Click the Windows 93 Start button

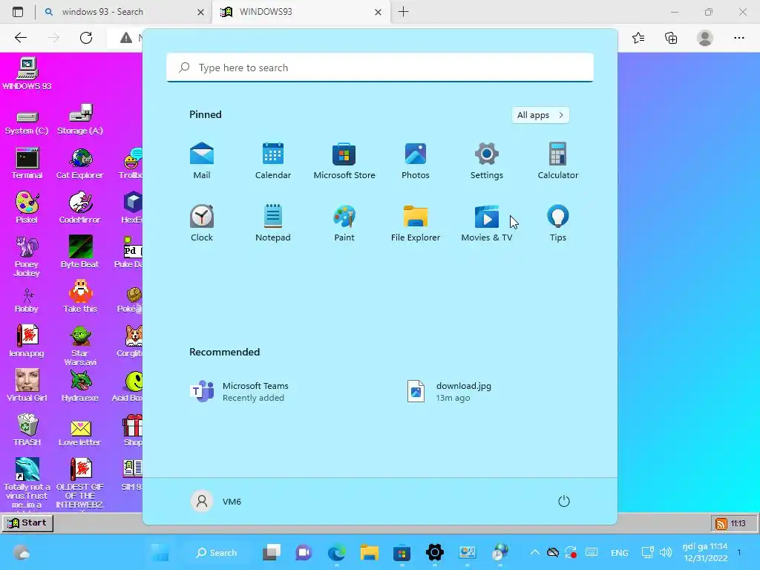27,522
